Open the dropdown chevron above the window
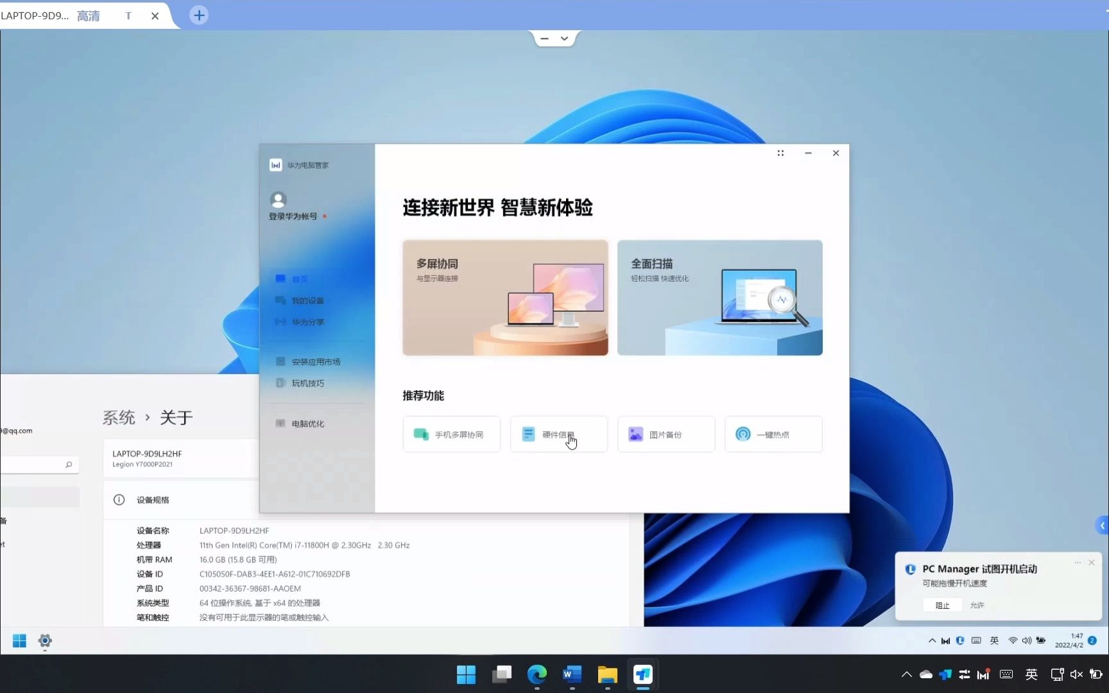The height and width of the screenshot is (693, 1109). [x=564, y=38]
